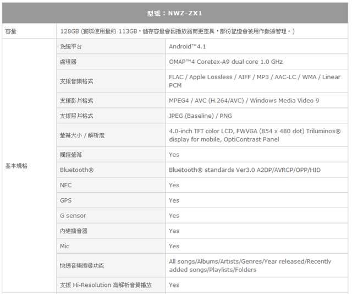Image resolution: width=352 pixels, height=294 pixels.
Task: Click the 'Mic' label cell
Action: [111, 246]
